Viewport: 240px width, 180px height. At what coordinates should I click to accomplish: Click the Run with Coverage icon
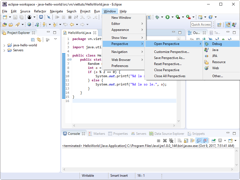coord(178,17)
